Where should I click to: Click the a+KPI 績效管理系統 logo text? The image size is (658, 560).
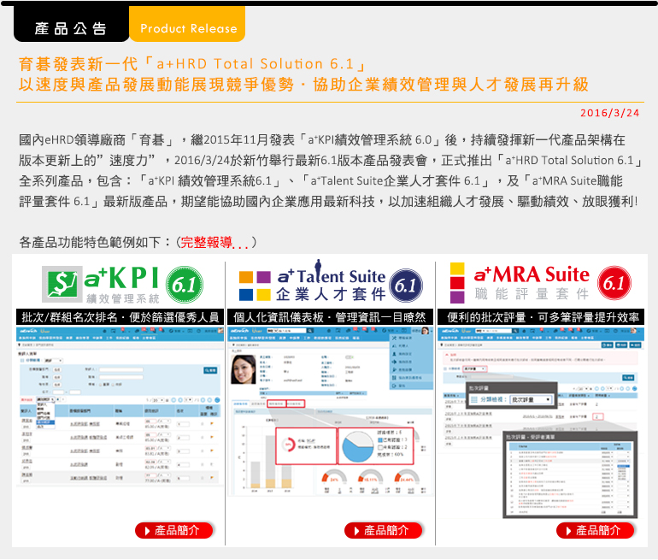pyautogui.click(x=121, y=285)
